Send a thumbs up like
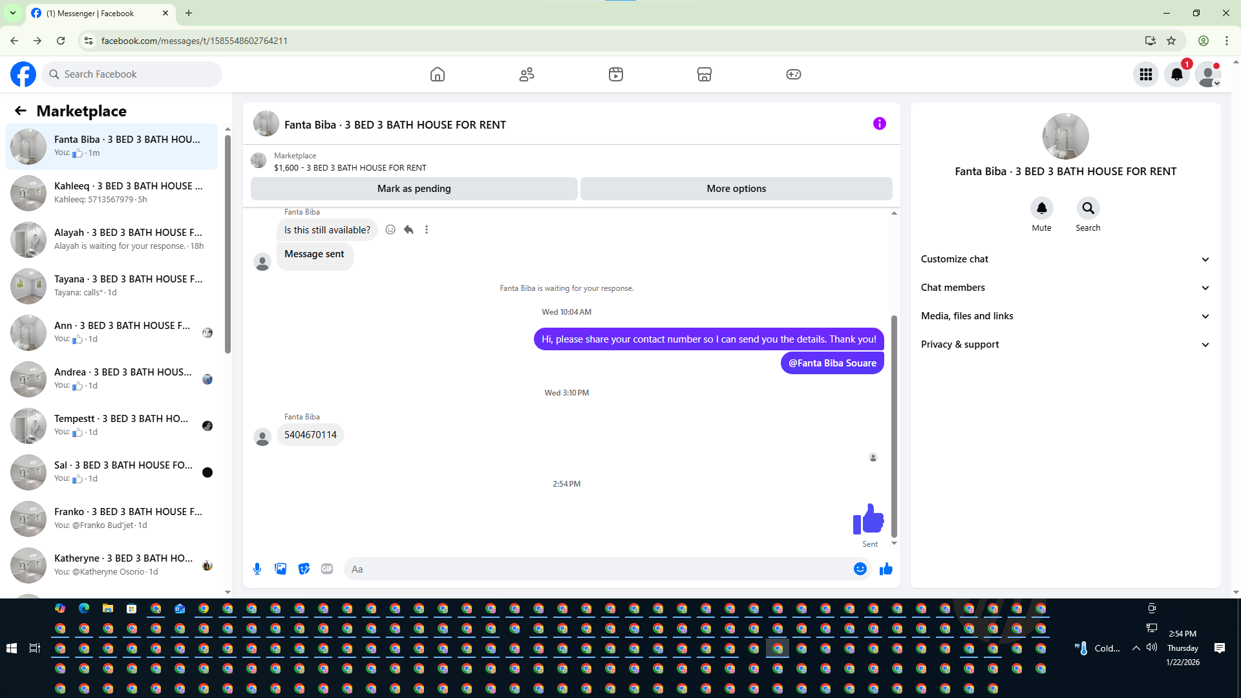The height and width of the screenshot is (698, 1241). [x=886, y=569]
